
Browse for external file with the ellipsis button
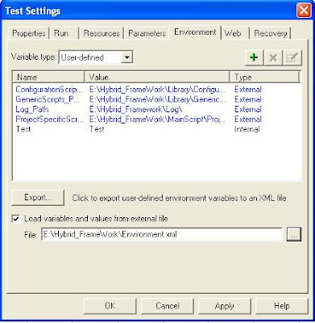tap(294, 234)
